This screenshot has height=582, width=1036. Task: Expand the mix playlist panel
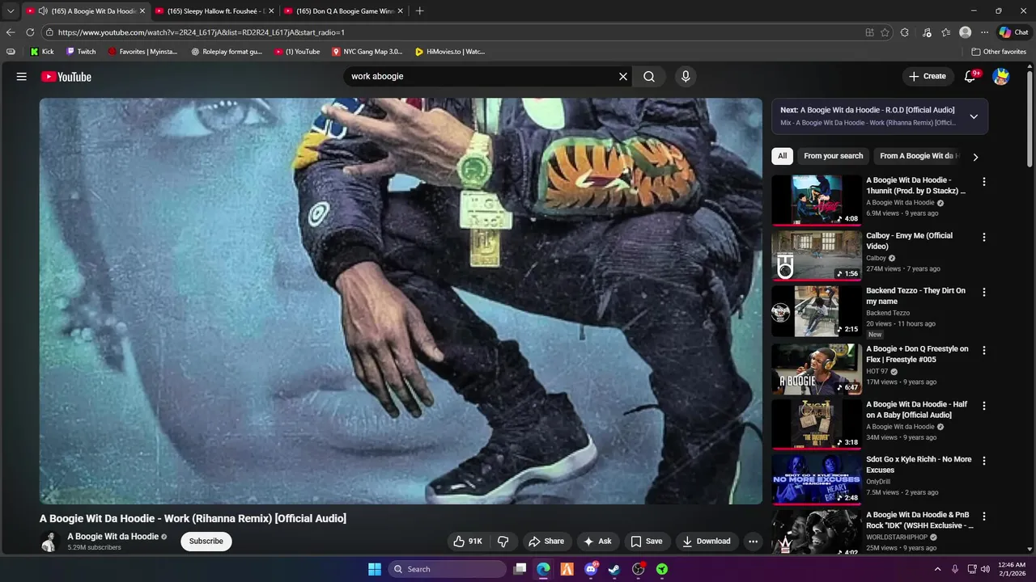(974, 116)
